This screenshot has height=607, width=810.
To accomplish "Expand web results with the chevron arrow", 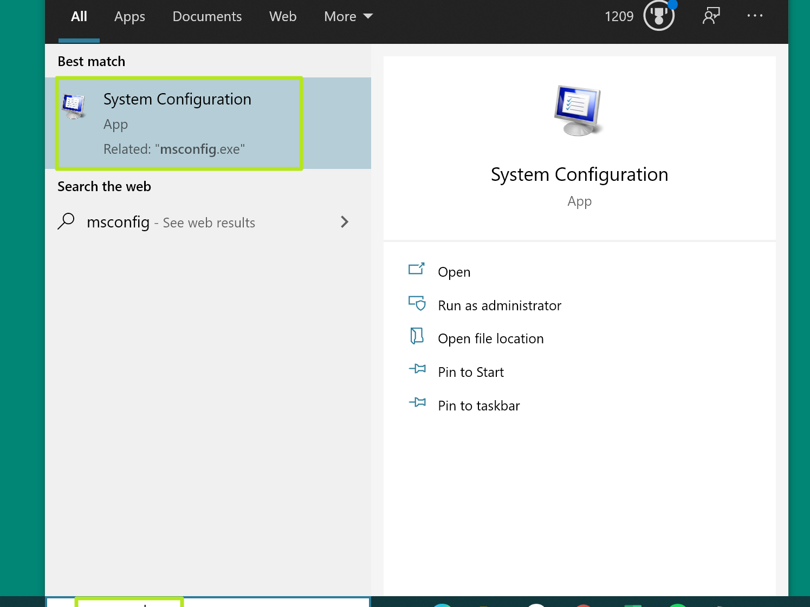I will [x=345, y=222].
